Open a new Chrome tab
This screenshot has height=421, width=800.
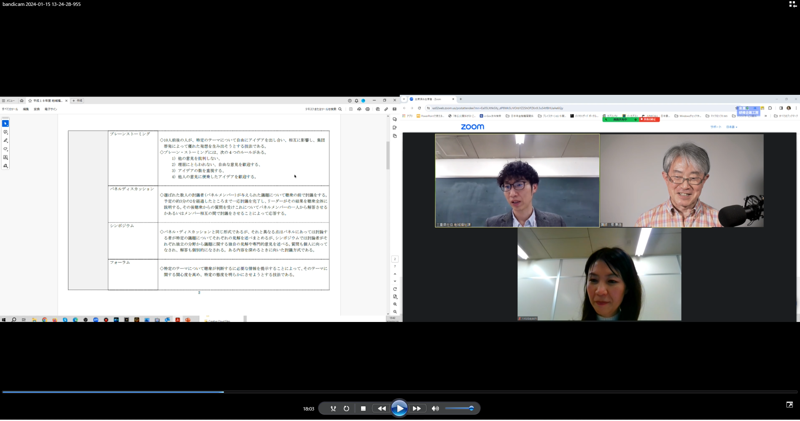click(461, 99)
